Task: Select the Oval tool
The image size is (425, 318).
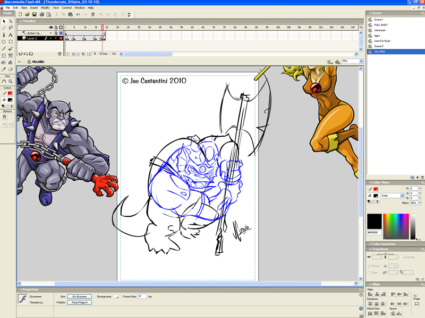Action: coord(4,42)
